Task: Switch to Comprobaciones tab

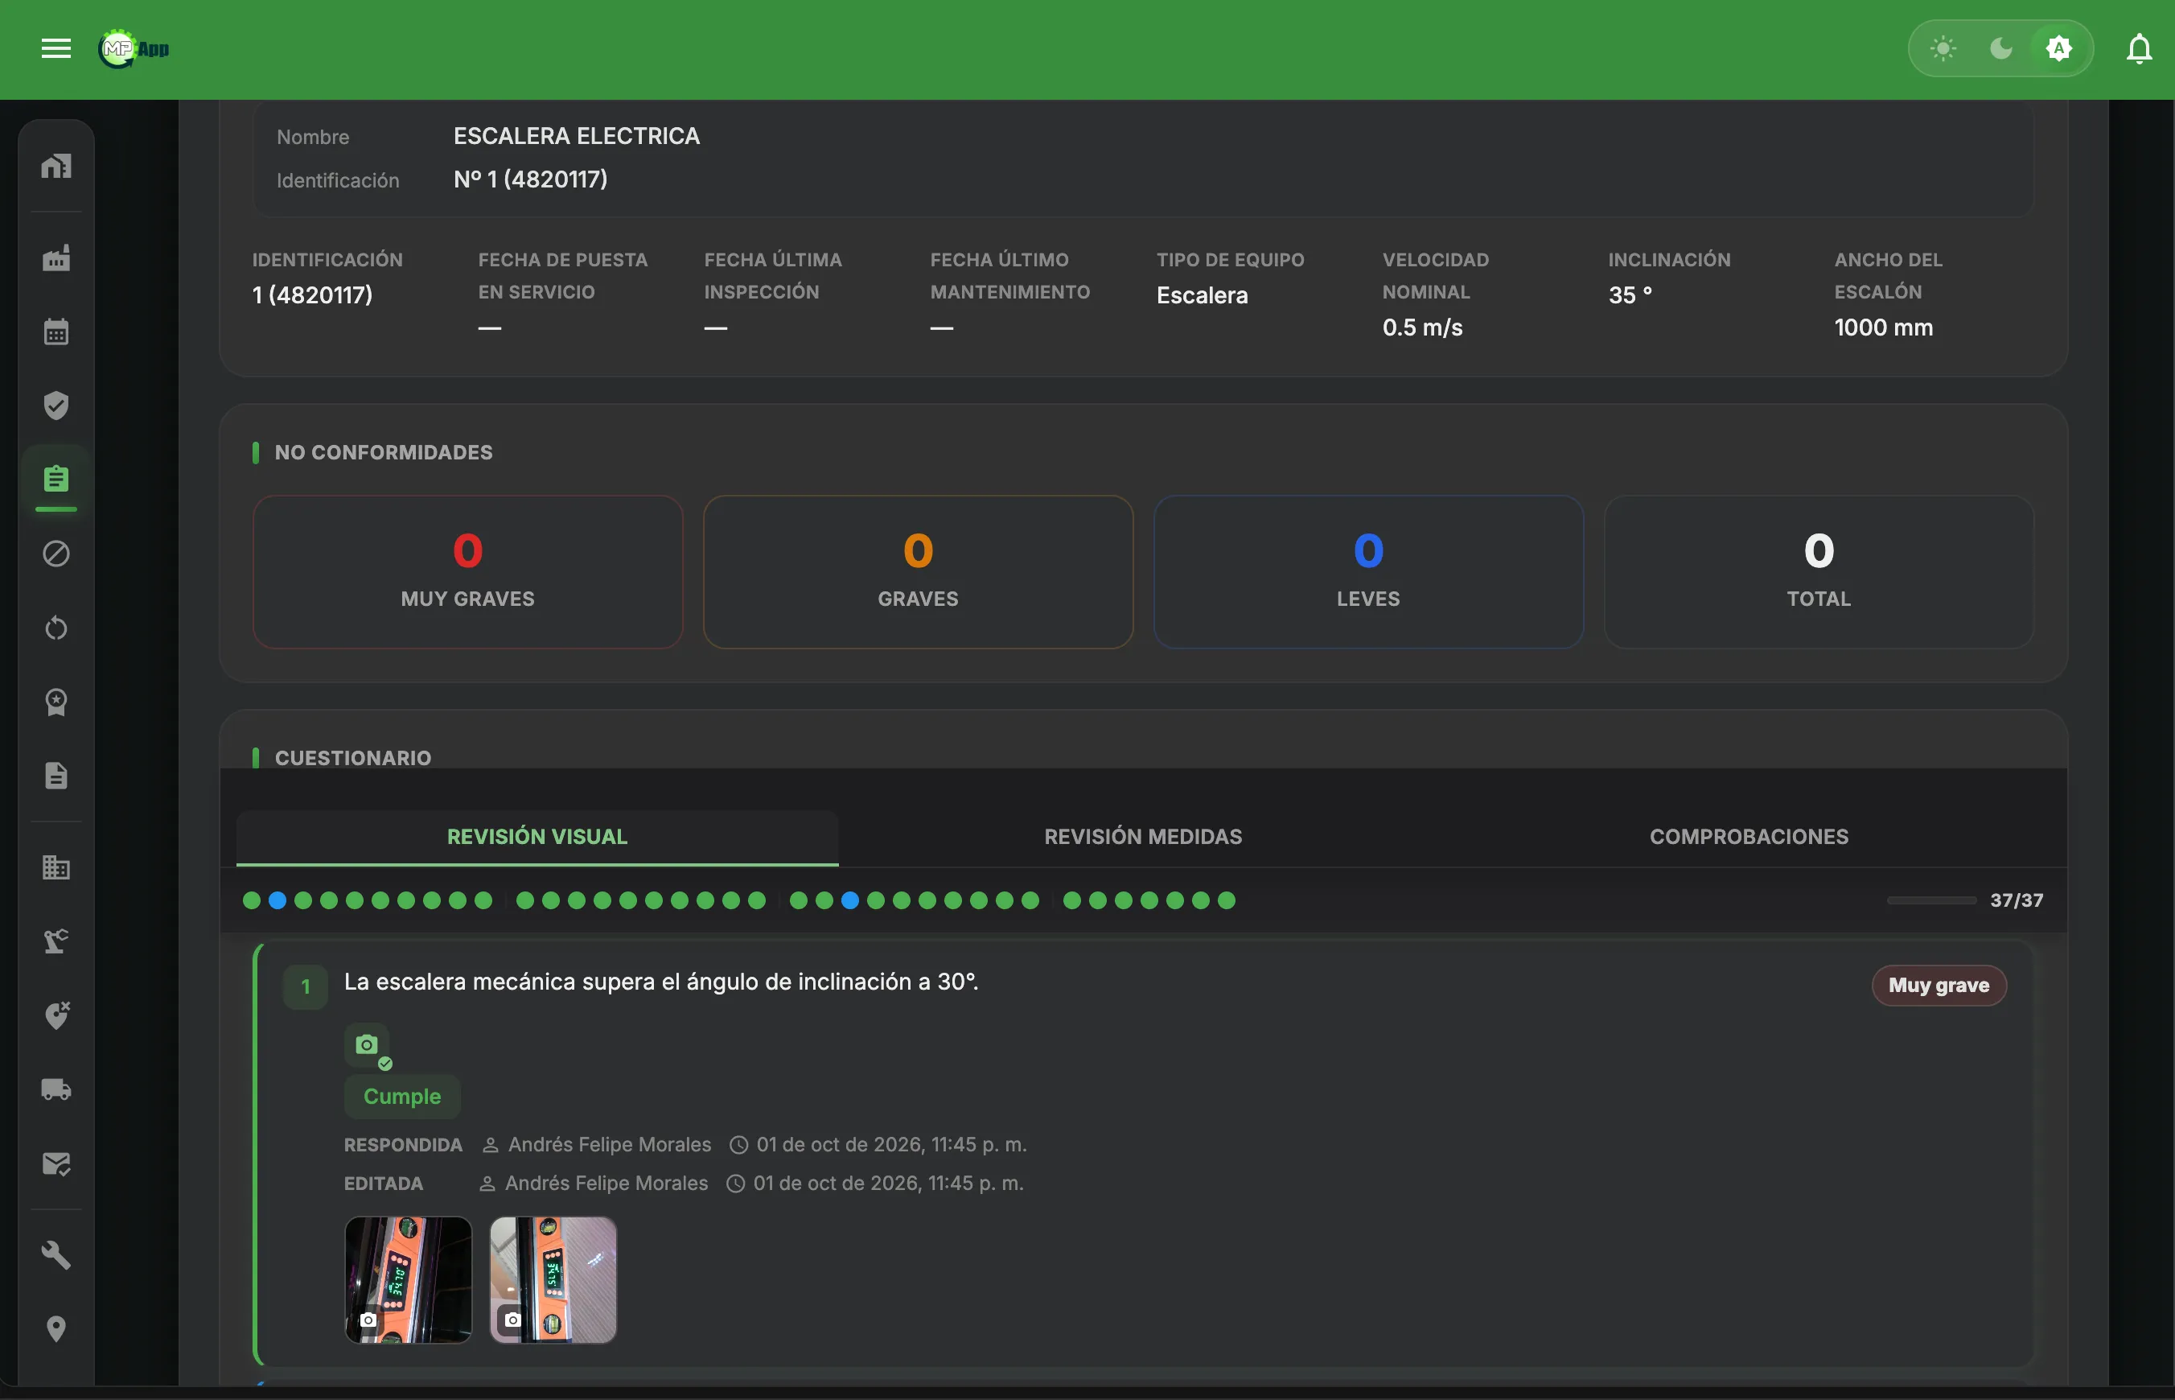Action: [x=1749, y=838]
